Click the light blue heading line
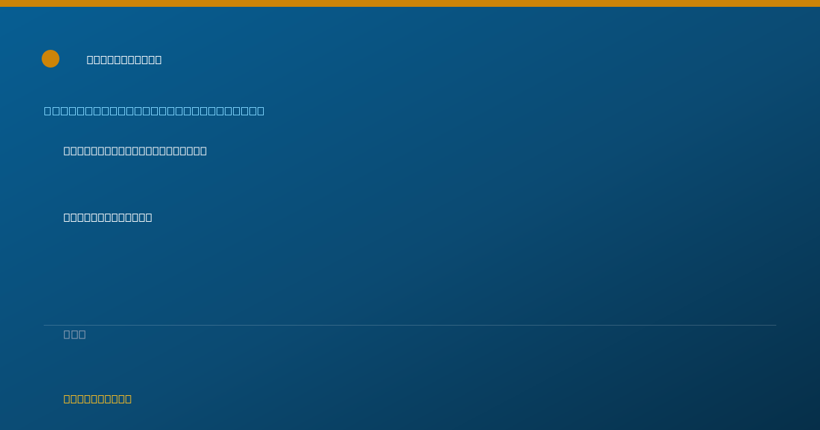The width and height of the screenshot is (820, 430). tap(154, 111)
